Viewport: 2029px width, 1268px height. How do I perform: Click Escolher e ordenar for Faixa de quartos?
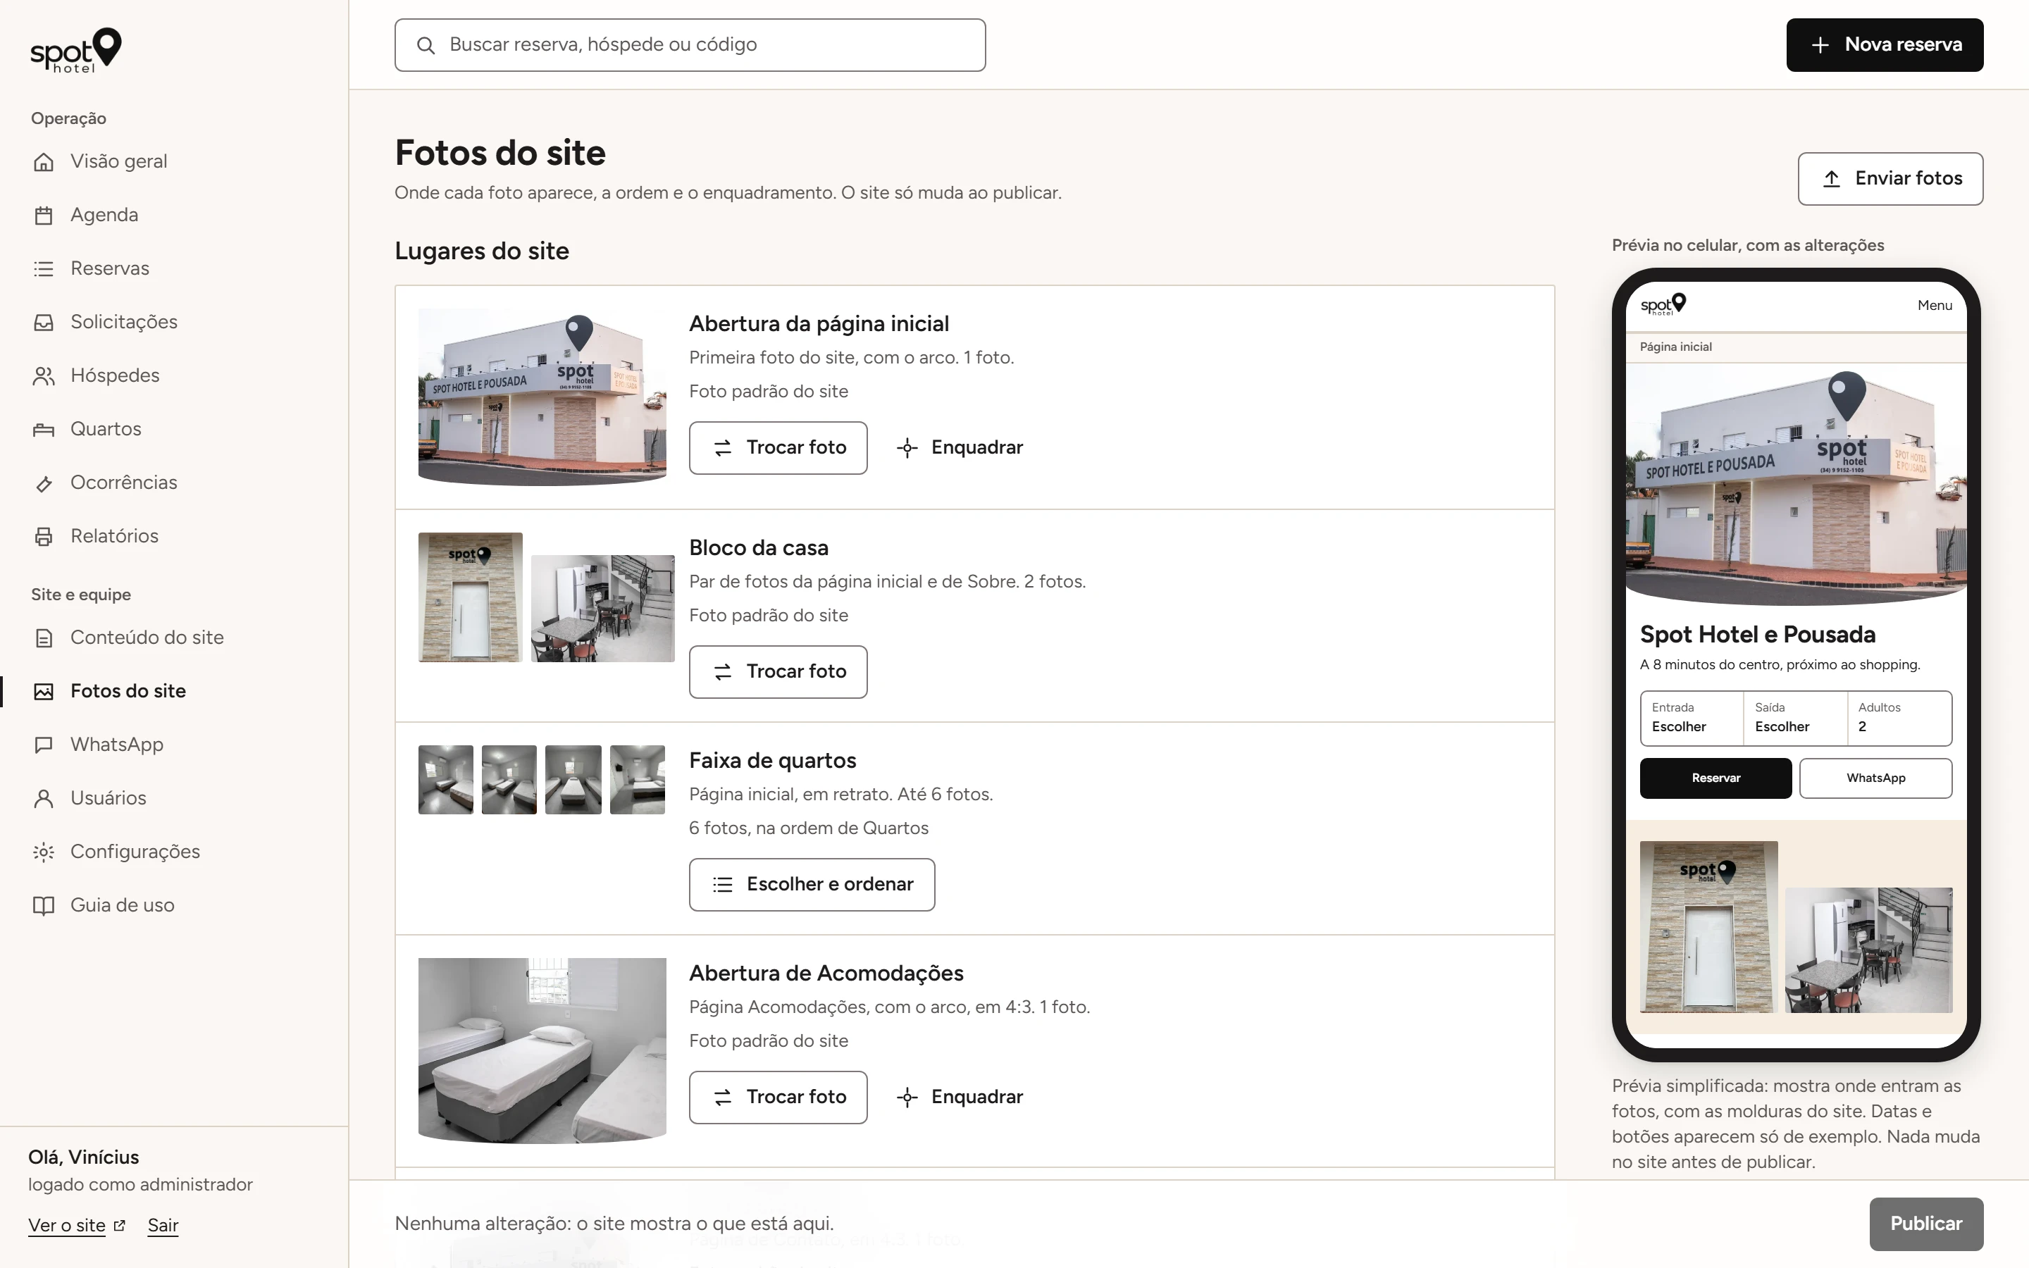(812, 885)
